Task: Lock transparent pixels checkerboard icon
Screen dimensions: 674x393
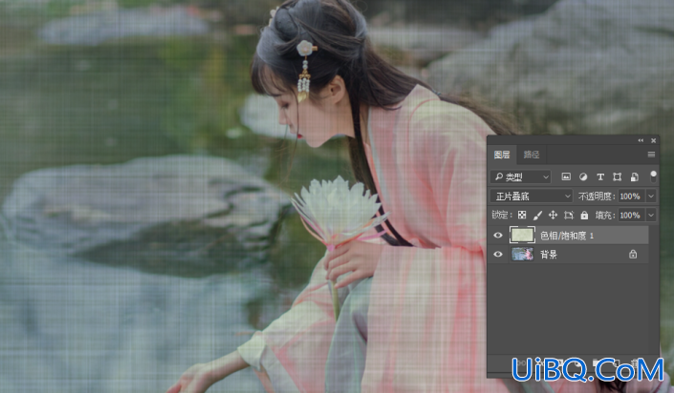Action: click(x=522, y=215)
